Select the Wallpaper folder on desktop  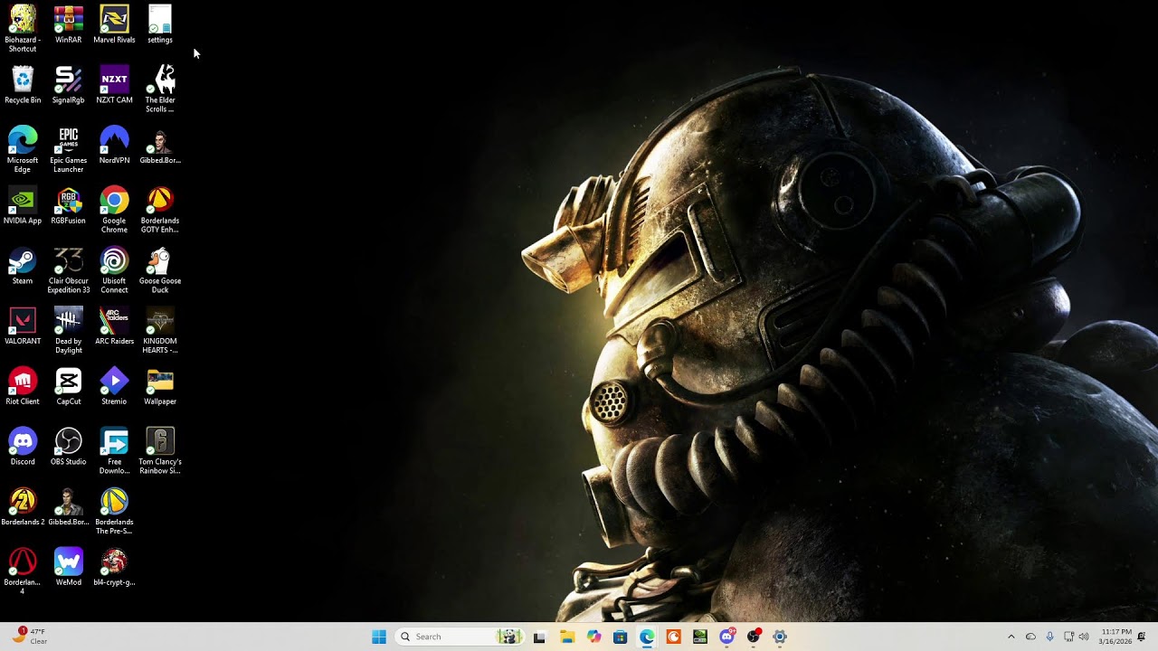point(160,387)
